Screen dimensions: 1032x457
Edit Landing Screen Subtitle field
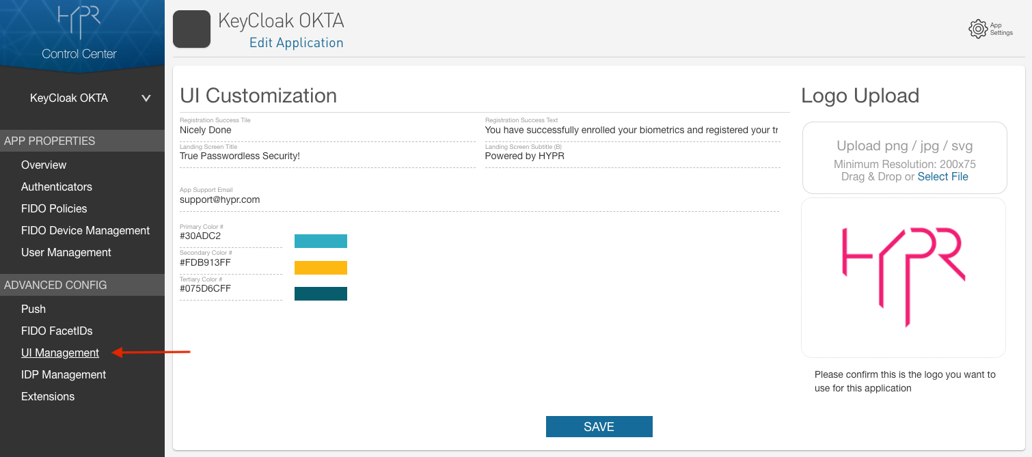coord(632,156)
